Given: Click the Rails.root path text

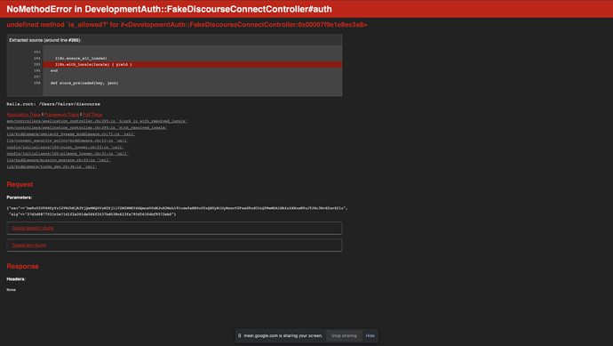Looking at the screenshot, I should coord(53,104).
